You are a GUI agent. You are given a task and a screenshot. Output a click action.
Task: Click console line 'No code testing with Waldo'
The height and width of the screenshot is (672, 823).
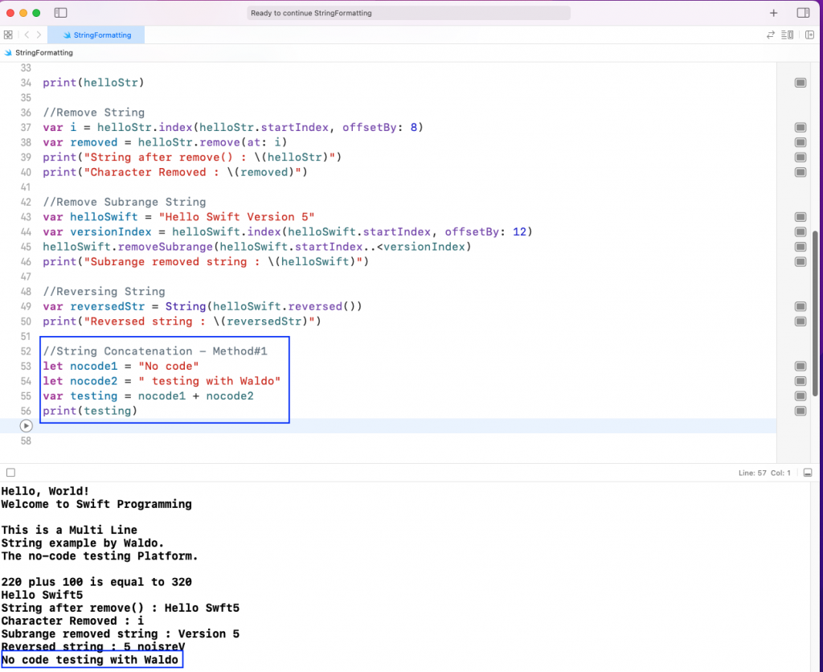click(x=90, y=660)
